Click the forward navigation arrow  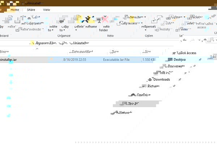(193, 40)
